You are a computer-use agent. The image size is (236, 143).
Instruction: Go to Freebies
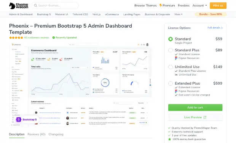coord(183,6)
